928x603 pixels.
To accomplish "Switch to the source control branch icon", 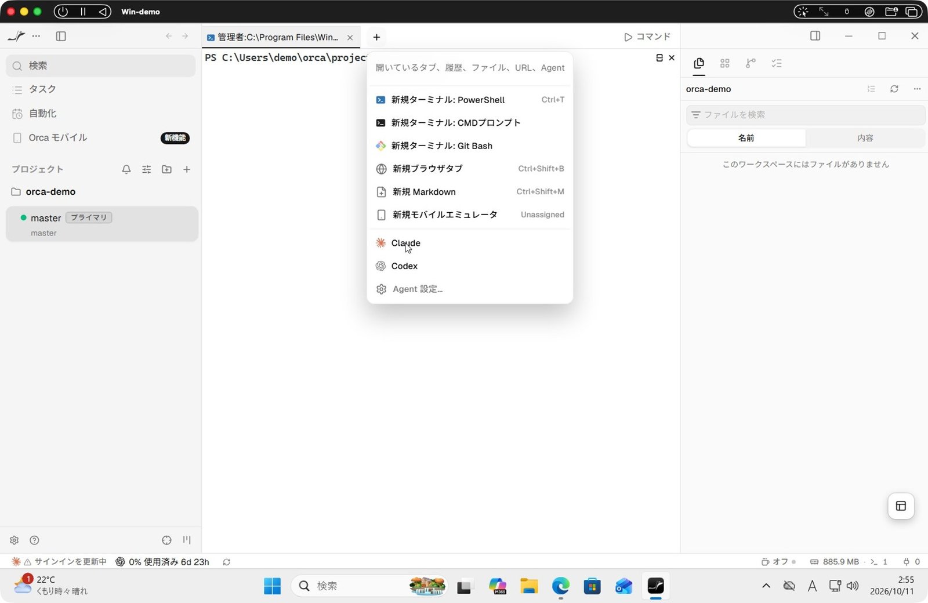I will point(751,63).
